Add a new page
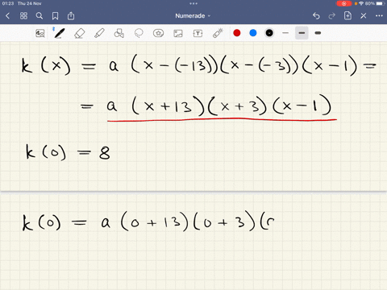The width and height of the screenshot is (387, 290). pos(347,15)
